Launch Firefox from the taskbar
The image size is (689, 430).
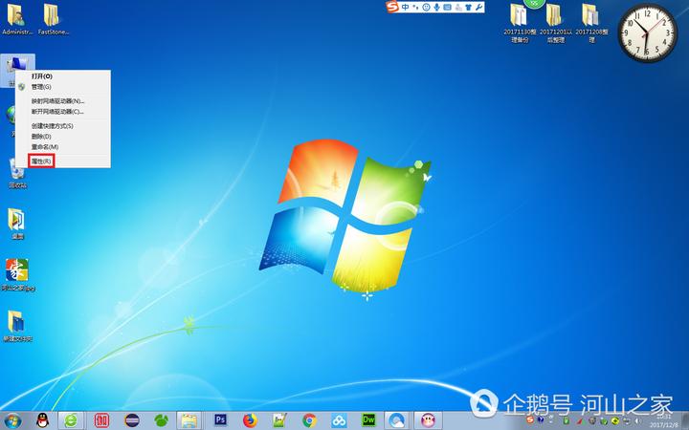pyautogui.click(x=250, y=420)
